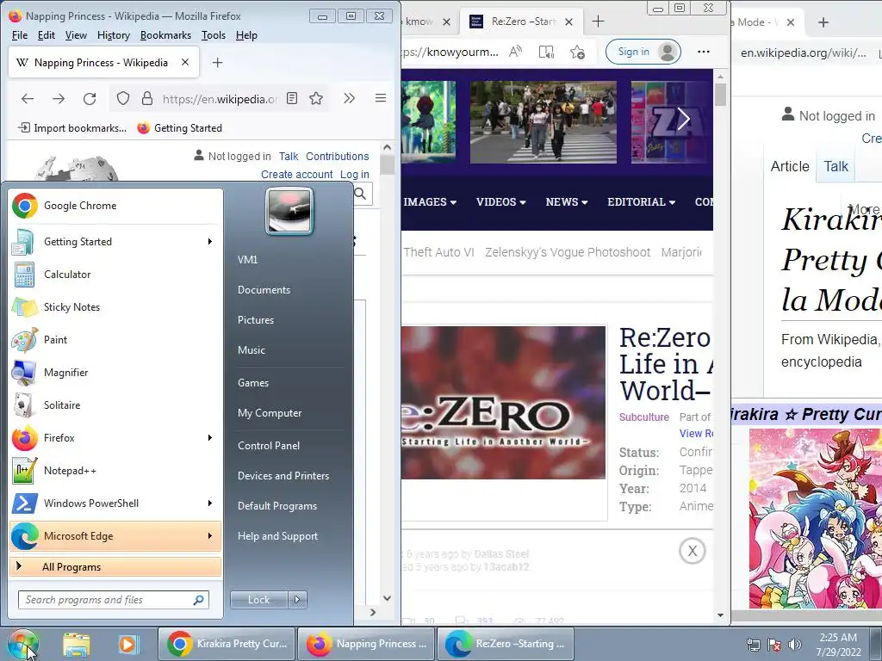Open media player from taskbar
The width and height of the screenshot is (882, 661).
tap(127, 644)
